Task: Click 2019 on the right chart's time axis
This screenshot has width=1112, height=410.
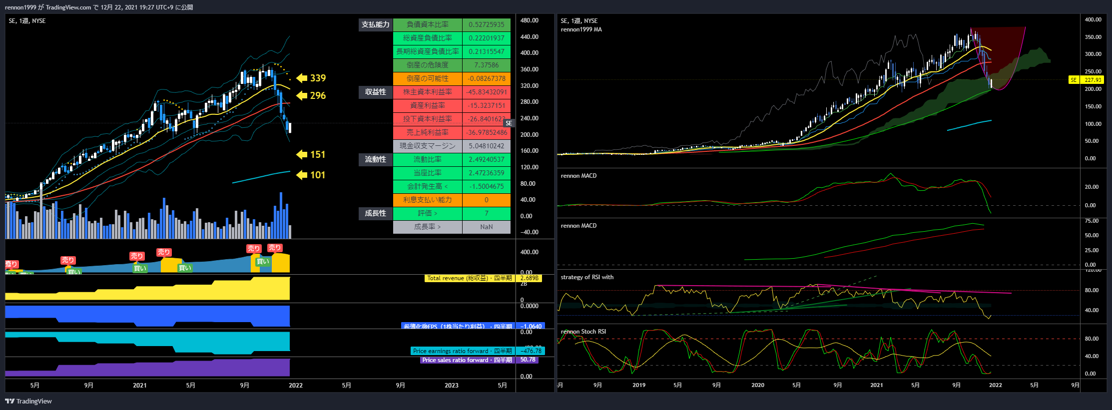Action: click(639, 385)
